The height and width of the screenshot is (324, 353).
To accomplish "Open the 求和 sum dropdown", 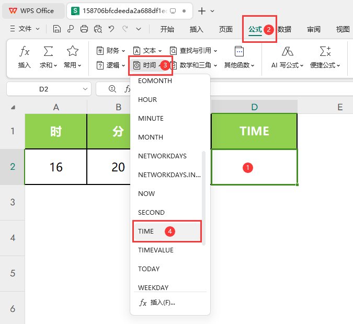I will (x=48, y=57).
